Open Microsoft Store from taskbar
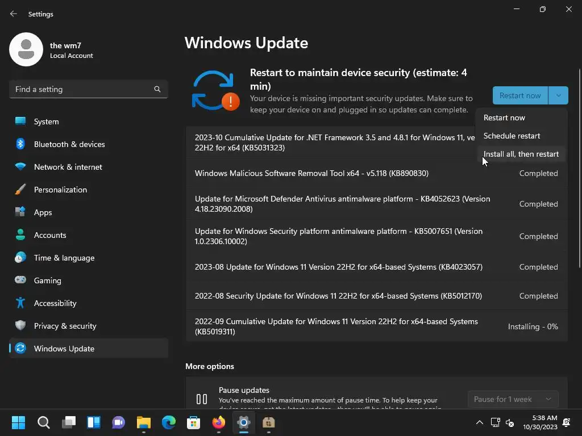Image resolution: width=582 pixels, height=436 pixels. (x=193, y=422)
